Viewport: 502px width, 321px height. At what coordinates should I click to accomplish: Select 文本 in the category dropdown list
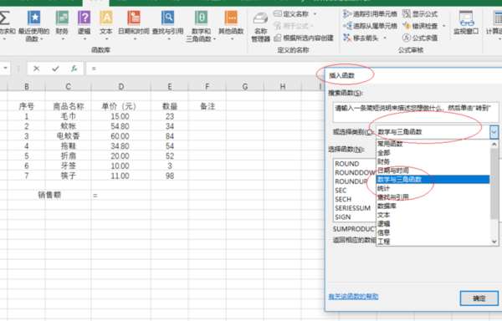pos(433,215)
